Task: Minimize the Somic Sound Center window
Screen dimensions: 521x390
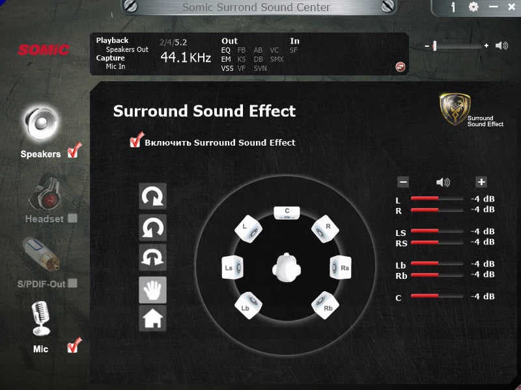Action: (x=494, y=6)
